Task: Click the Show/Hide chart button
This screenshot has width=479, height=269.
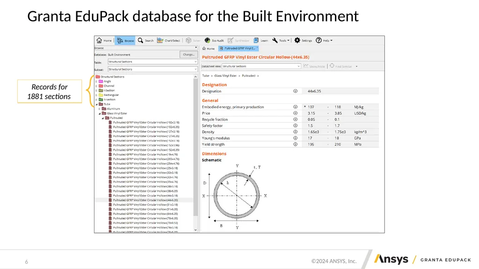Action: tap(314, 66)
